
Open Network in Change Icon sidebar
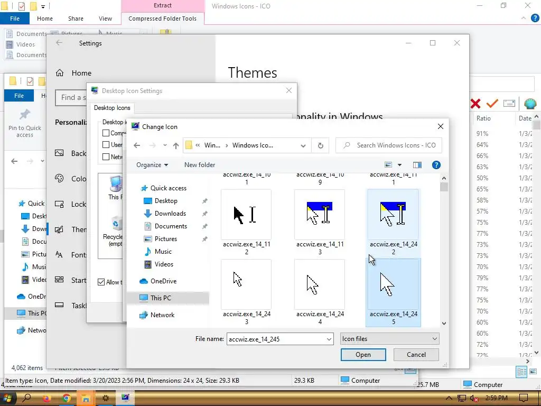(162, 315)
